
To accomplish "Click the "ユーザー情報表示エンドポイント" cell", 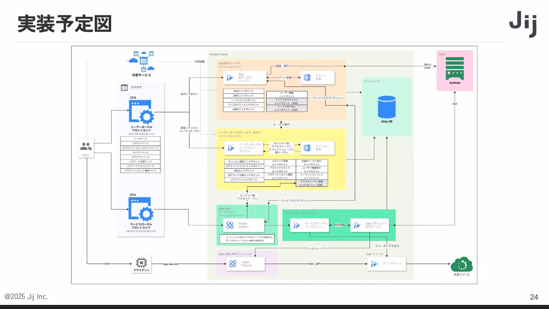I will 312,170.
